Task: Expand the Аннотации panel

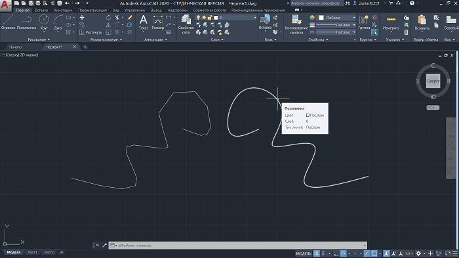Action: 156,39
